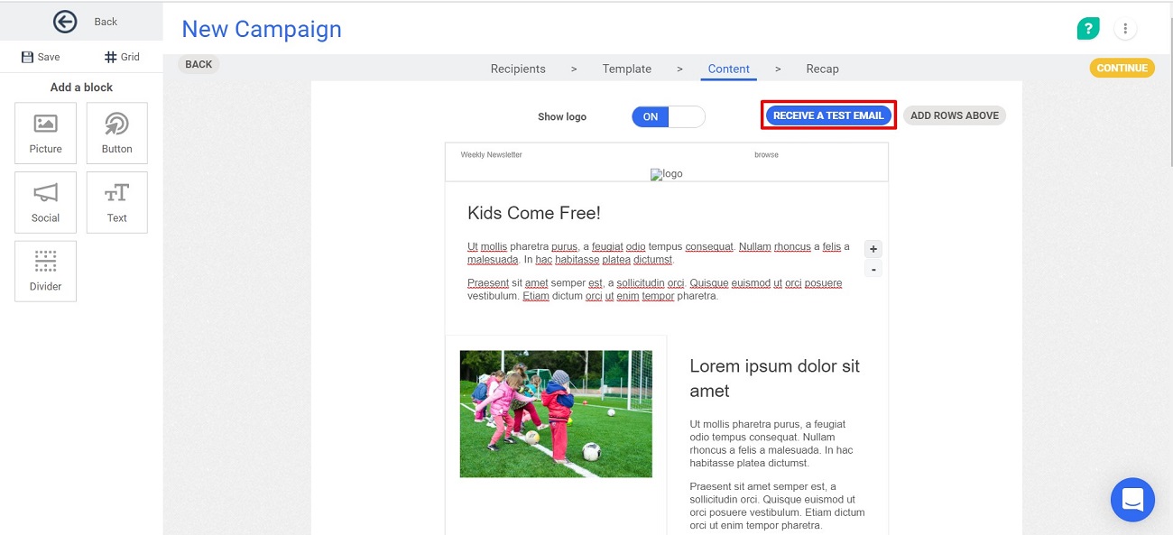Open the chat support bubble
Image resolution: width=1173 pixels, height=535 pixels.
coord(1132,499)
